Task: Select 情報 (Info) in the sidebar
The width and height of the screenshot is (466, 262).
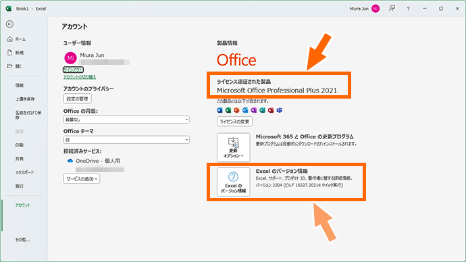Action: [x=20, y=85]
